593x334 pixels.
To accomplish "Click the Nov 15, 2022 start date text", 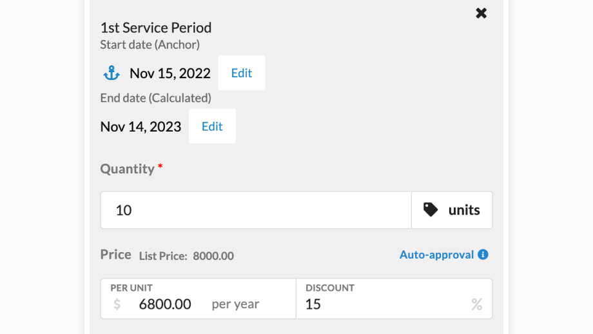I will tap(170, 74).
